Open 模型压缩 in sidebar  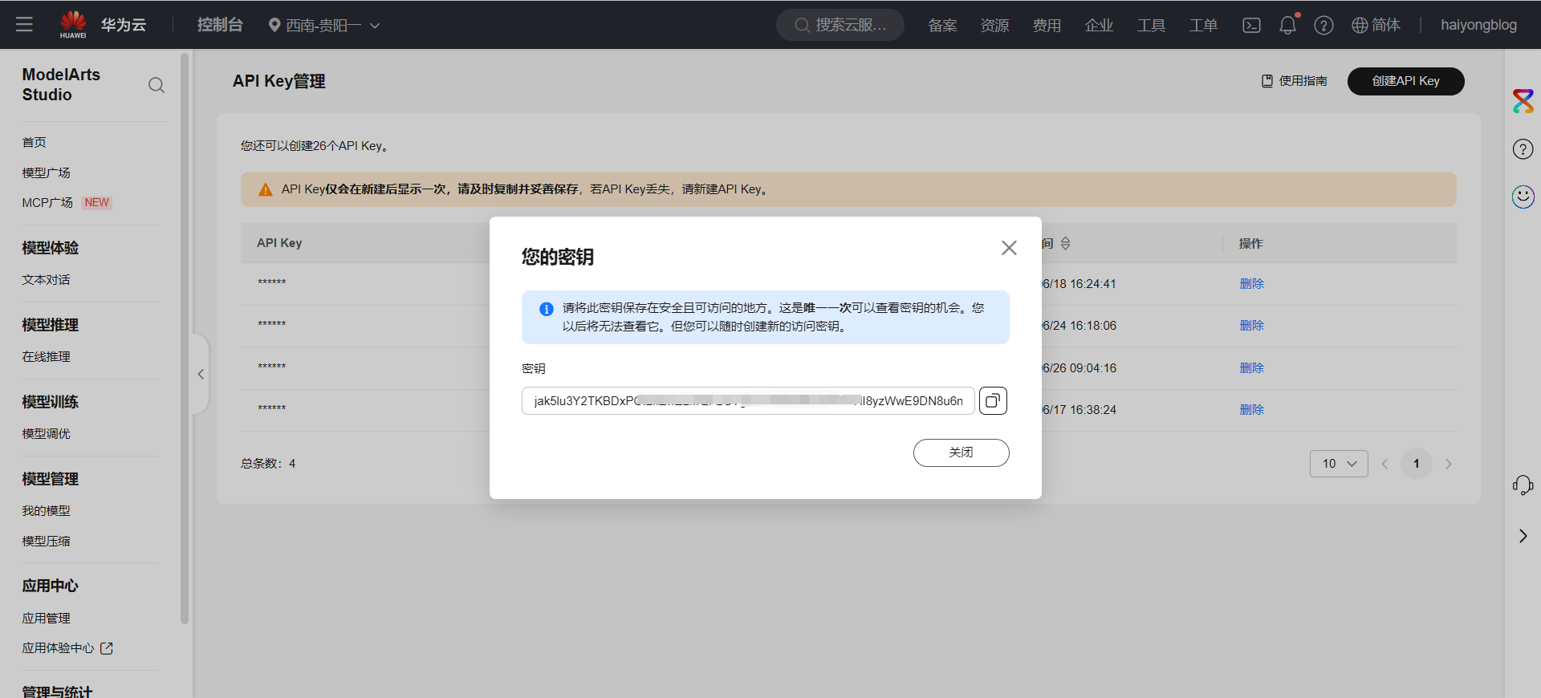click(47, 542)
